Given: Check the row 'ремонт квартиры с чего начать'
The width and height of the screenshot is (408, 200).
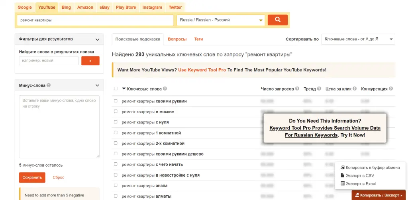Looking at the screenshot, I should pos(116,164).
